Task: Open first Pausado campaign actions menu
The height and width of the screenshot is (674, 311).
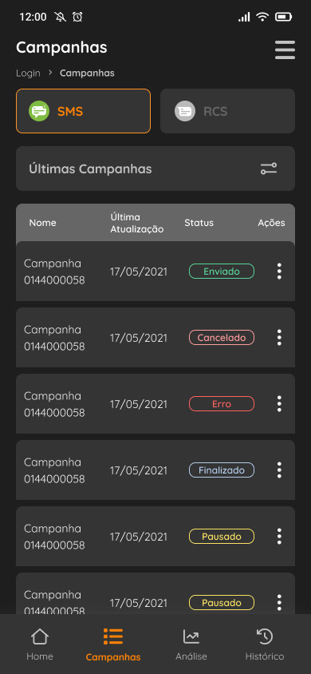Action: (x=279, y=536)
